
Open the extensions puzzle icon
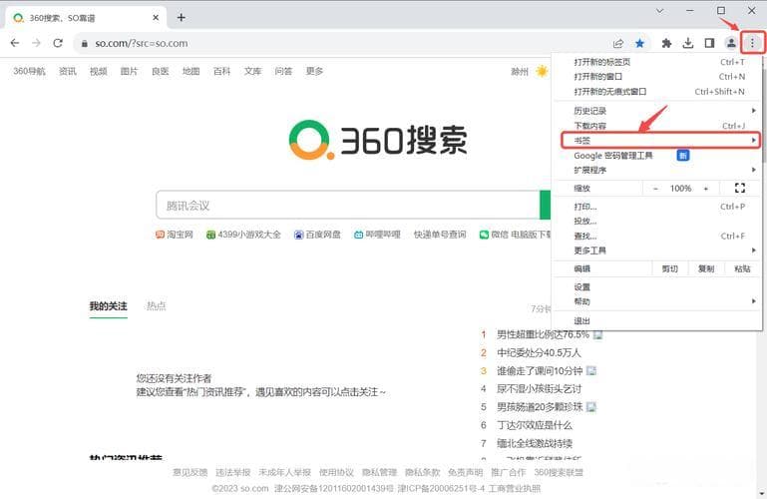[666, 44]
